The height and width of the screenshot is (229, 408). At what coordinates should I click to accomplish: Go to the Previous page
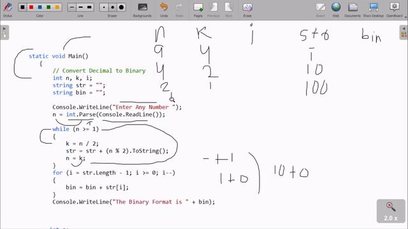point(214,10)
